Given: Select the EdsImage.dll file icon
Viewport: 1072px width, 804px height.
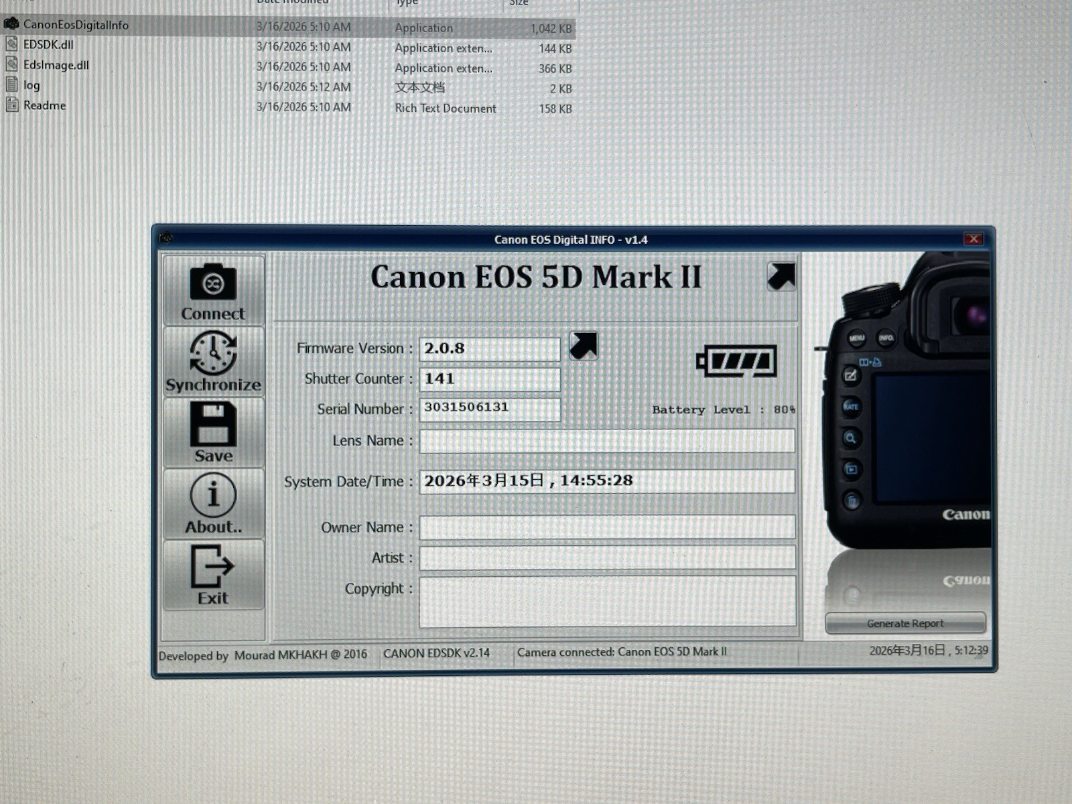Looking at the screenshot, I should (11, 64).
